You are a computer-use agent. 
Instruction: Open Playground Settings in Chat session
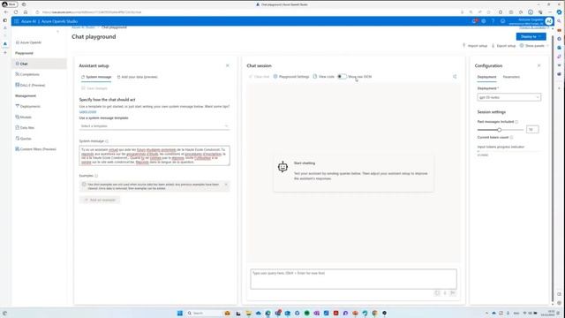(290, 77)
